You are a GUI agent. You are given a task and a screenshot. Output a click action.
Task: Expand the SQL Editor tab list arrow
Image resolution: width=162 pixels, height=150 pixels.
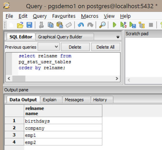(118, 37)
